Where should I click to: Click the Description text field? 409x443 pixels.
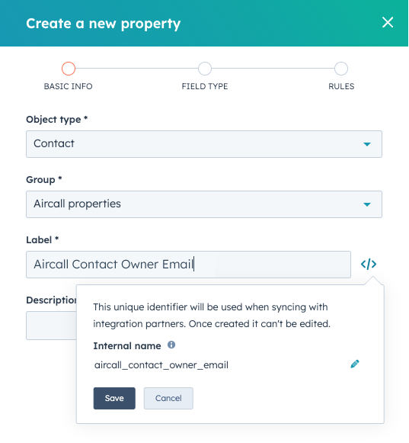tap(51, 326)
